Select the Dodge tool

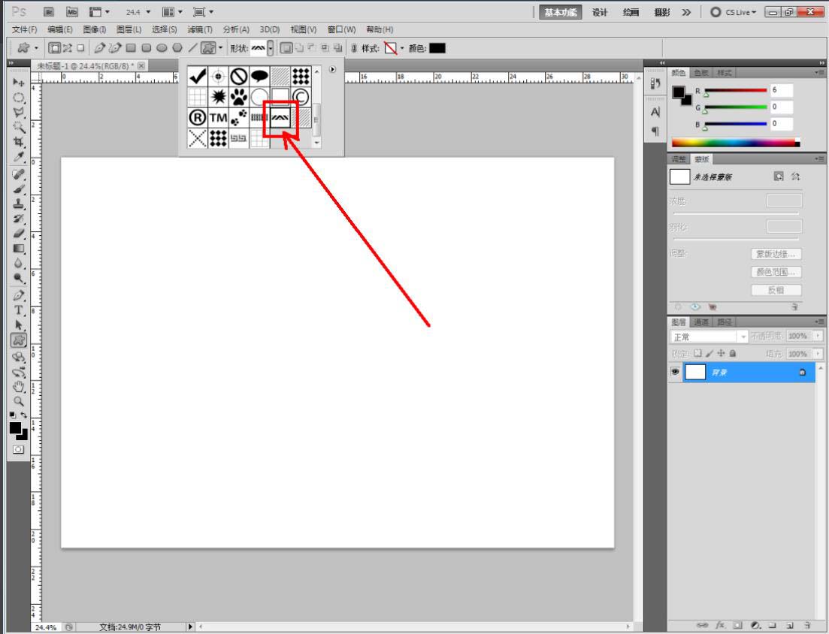click(x=19, y=278)
